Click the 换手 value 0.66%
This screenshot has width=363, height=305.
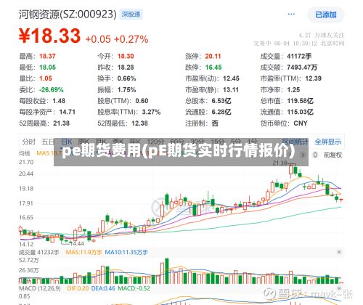click(126, 78)
